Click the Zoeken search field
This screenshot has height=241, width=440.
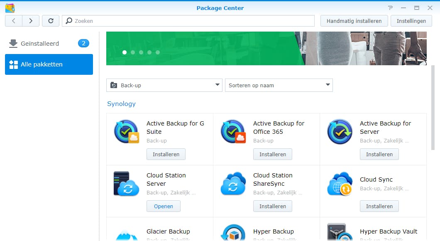coord(188,21)
